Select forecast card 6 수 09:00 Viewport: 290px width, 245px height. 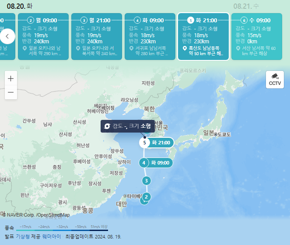[257, 36]
